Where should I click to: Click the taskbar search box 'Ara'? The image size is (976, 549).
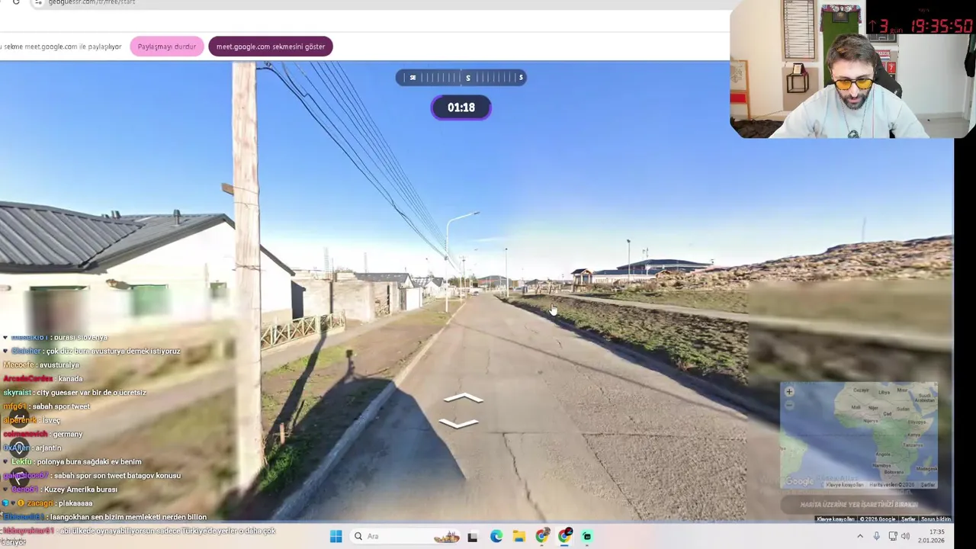click(404, 536)
